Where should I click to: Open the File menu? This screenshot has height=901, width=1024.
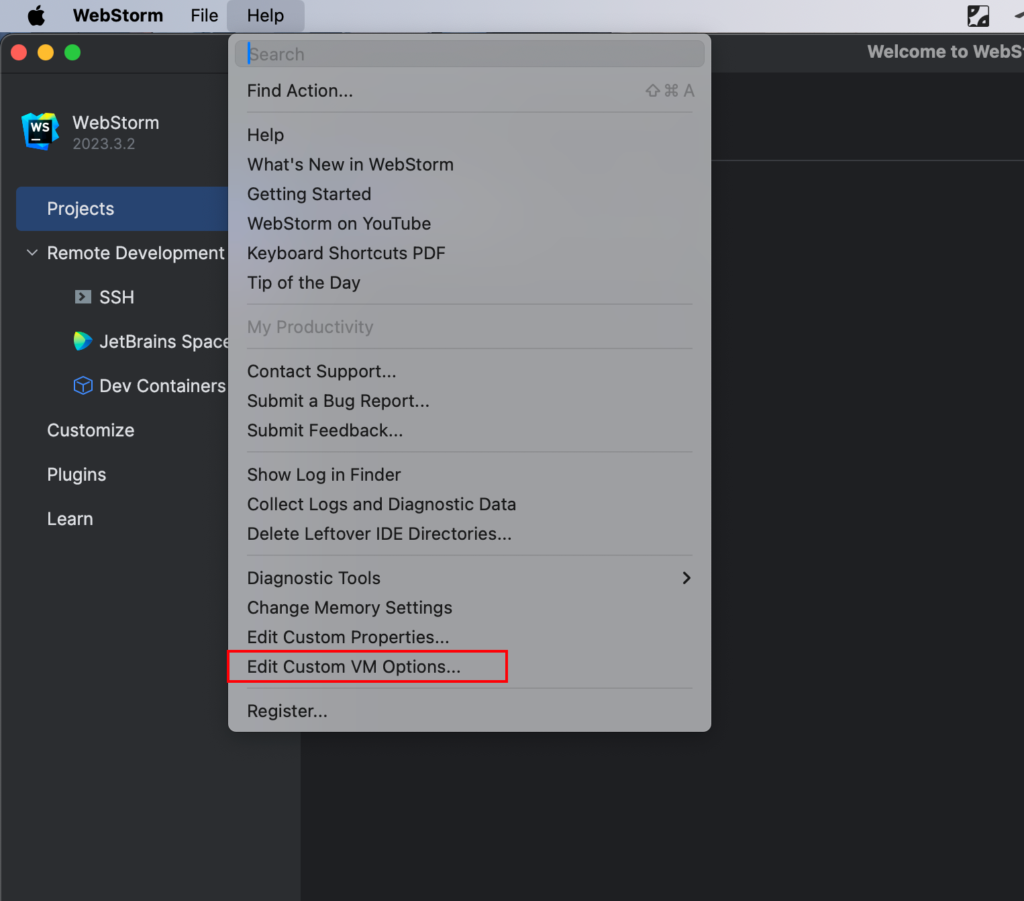point(204,15)
